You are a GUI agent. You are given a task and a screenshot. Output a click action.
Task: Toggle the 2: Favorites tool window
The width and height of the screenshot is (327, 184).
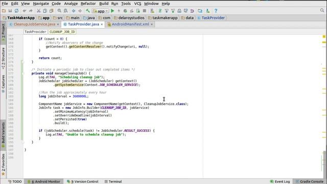coord(3,165)
